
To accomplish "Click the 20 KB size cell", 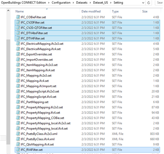I will [155, 91].
